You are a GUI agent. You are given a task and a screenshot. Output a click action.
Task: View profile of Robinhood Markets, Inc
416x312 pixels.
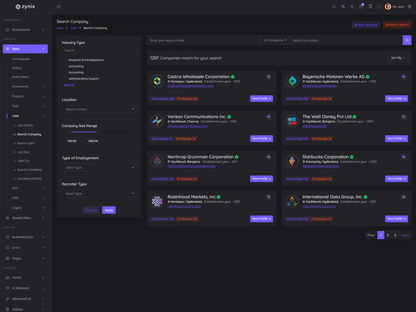point(261,219)
